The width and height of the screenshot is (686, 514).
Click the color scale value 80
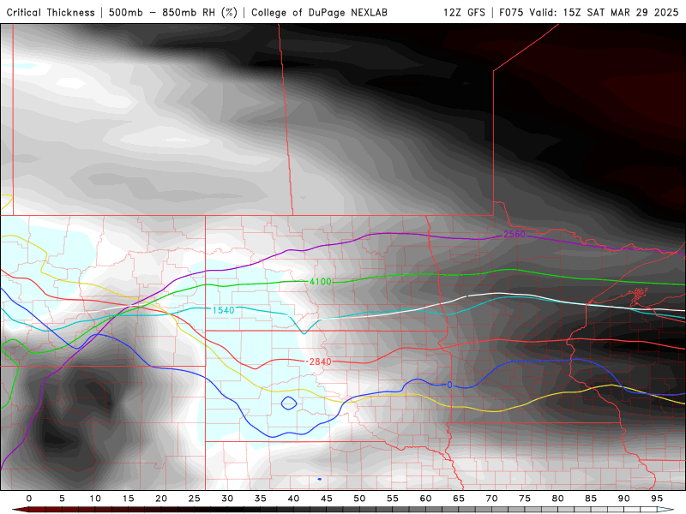click(558, 499)
